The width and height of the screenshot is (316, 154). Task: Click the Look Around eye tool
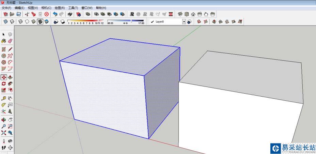point(10,141)
